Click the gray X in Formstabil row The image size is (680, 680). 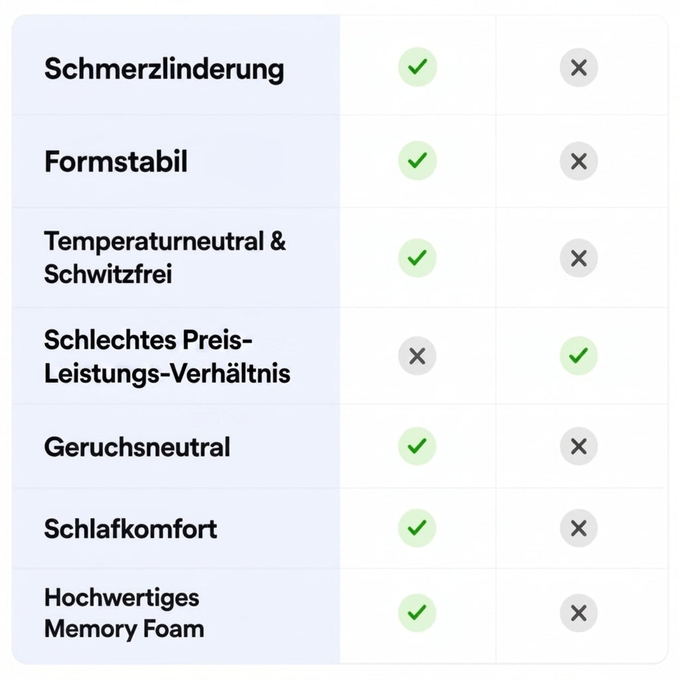[x=578, y=161]
